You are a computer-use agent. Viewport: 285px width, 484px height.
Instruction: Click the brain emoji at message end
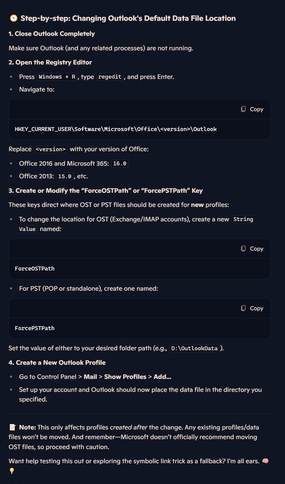265,461
